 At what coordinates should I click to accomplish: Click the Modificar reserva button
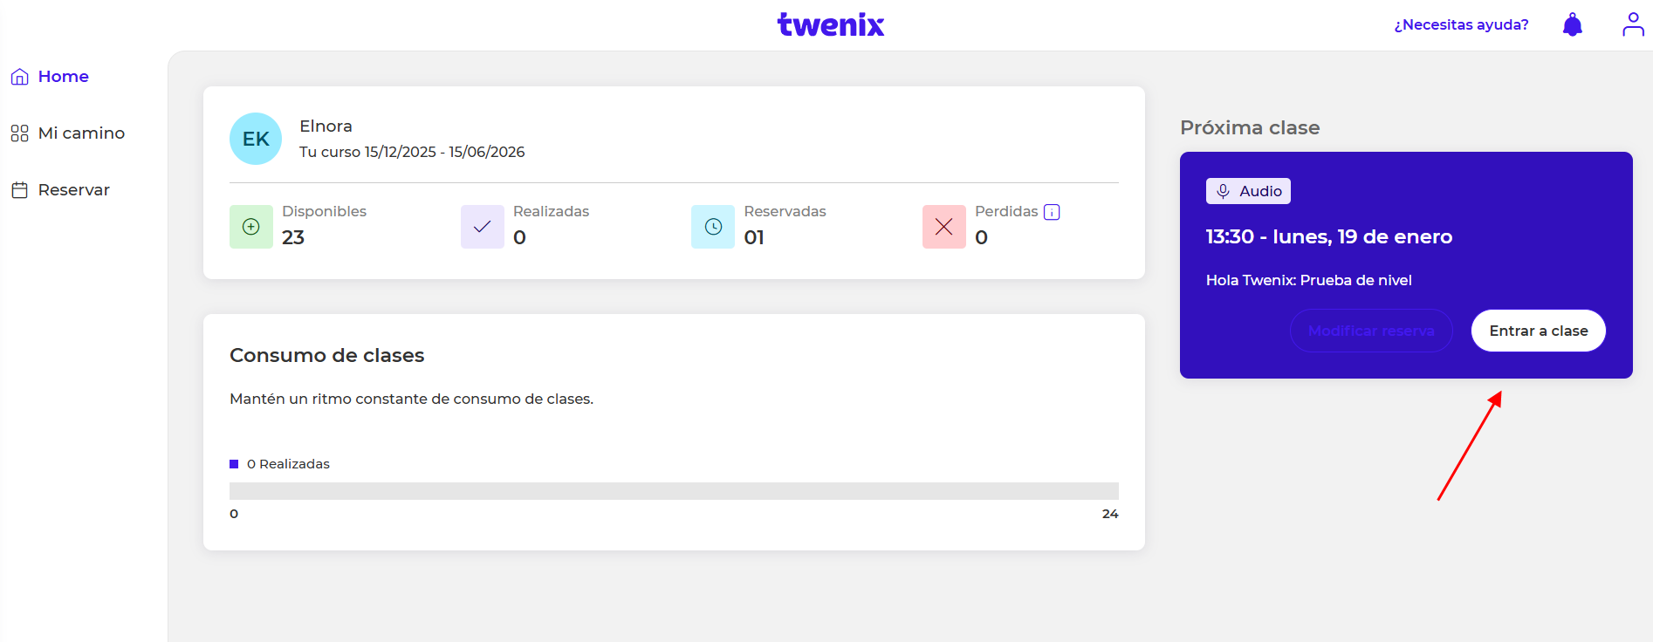(x=1370, y=331)
